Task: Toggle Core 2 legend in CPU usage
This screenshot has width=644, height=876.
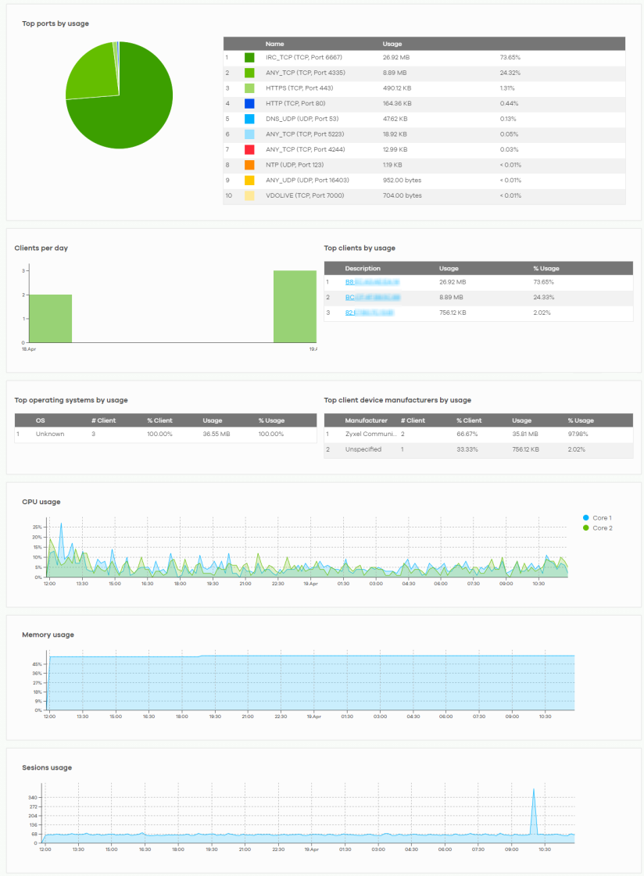Action: click(597, 528)
